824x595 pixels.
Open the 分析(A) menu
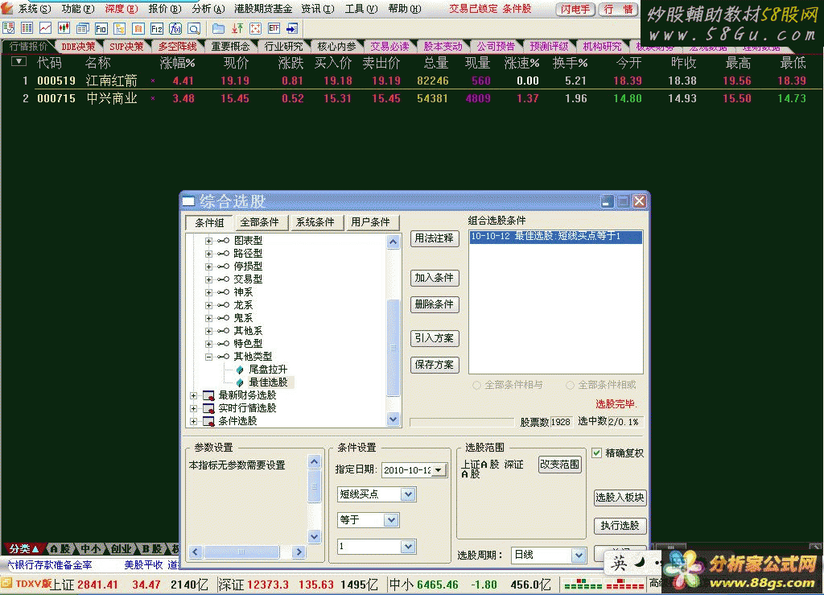click(208, 8)
